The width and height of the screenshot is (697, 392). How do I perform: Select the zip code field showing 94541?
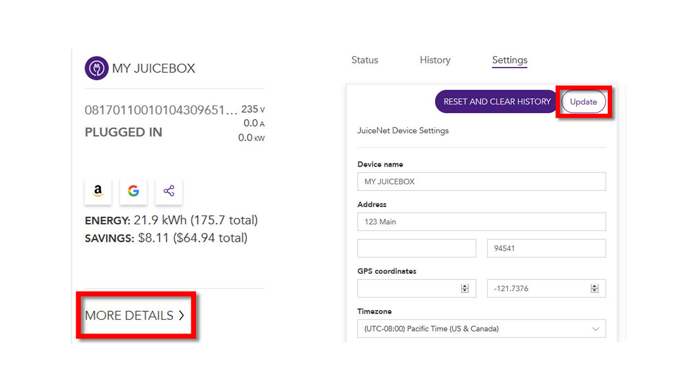point(546,248)
